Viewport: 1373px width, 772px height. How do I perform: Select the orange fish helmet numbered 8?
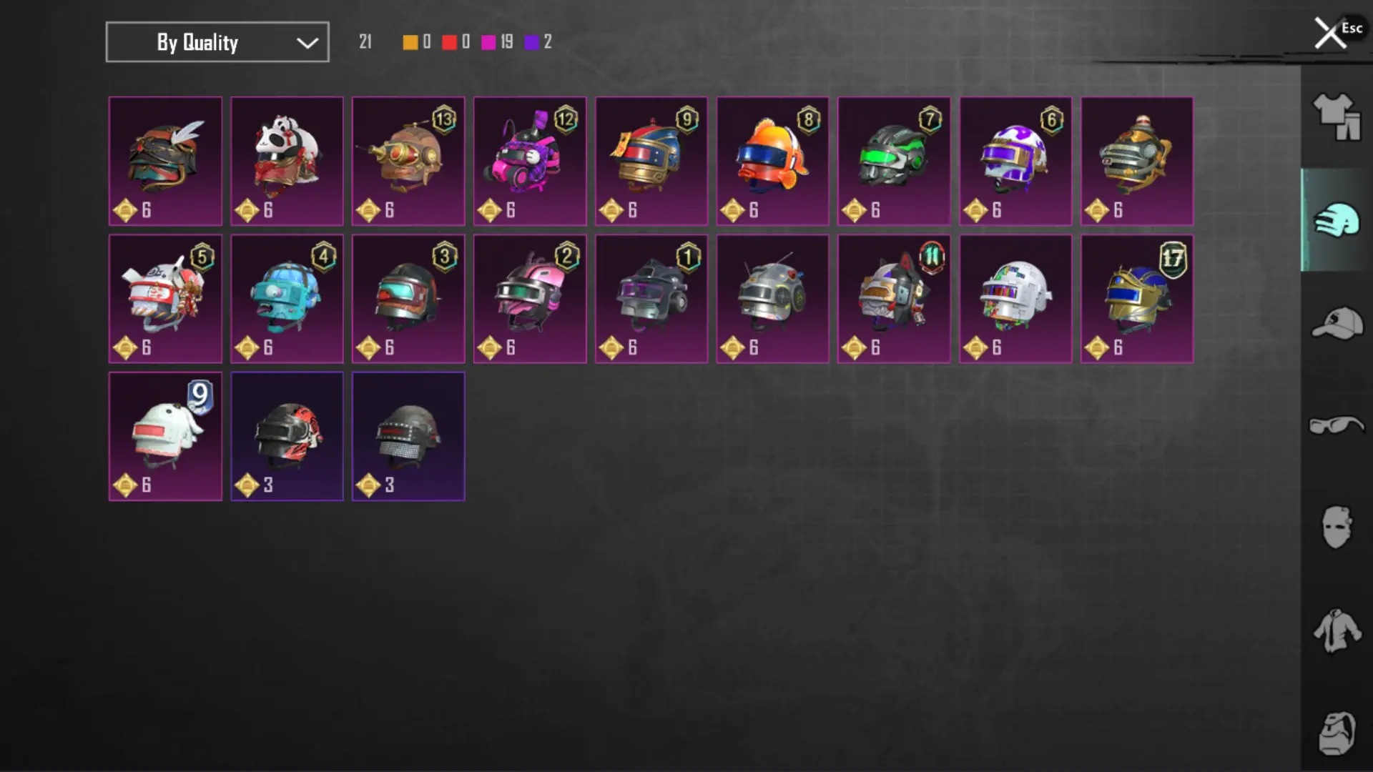[772, 161]
